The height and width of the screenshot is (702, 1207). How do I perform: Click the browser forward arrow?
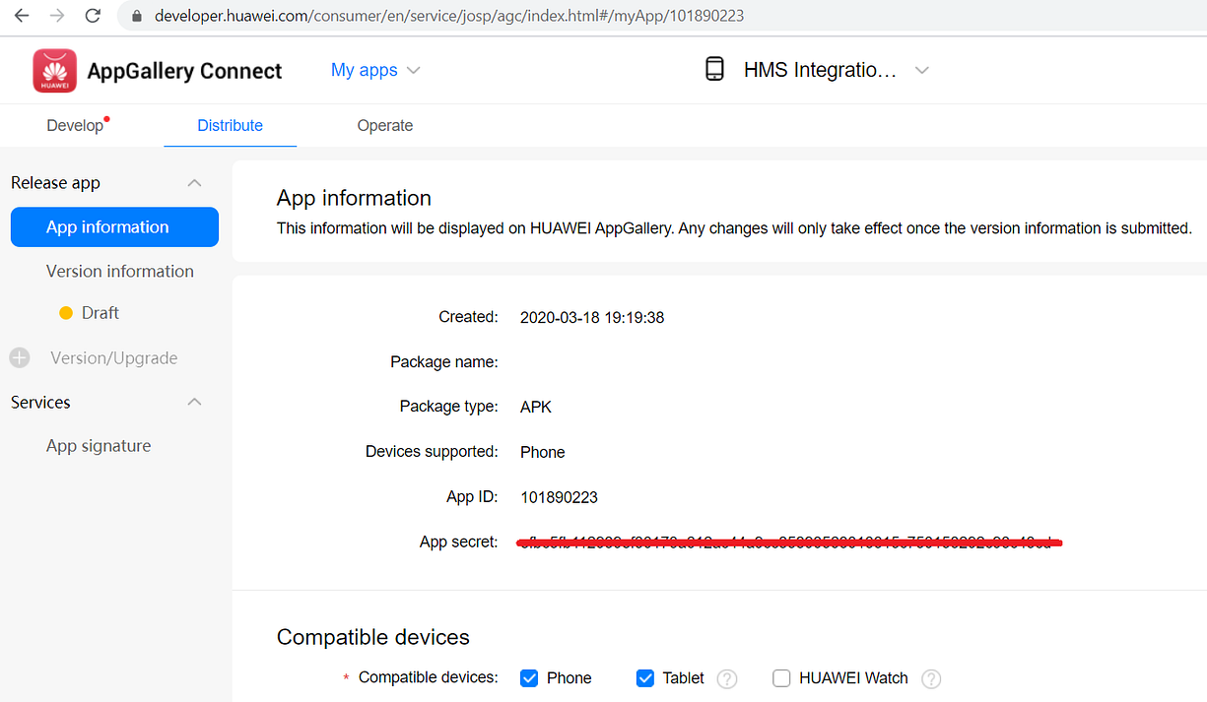point(57,16)
